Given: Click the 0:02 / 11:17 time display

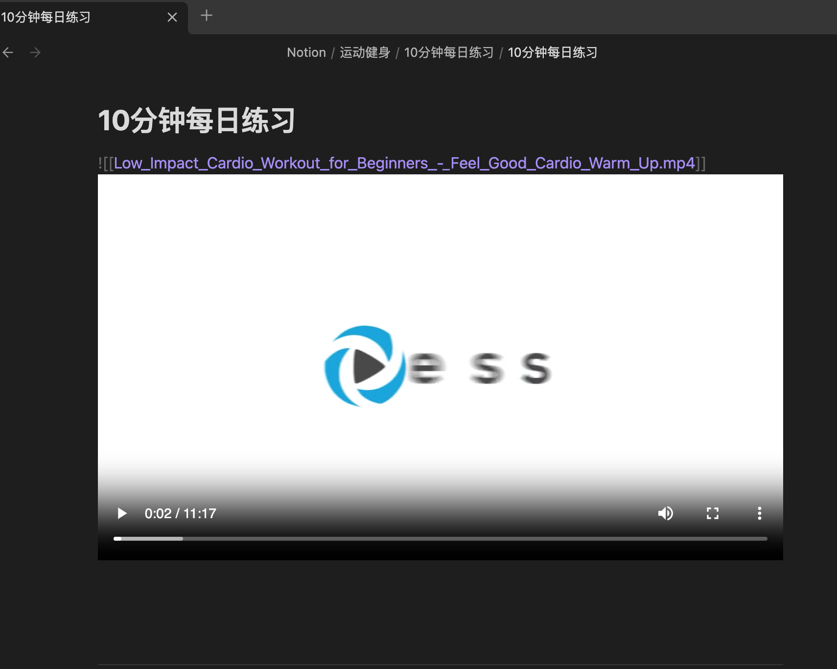Looking at the screenshot, I should pyautogui.click(x=180, y=513).
